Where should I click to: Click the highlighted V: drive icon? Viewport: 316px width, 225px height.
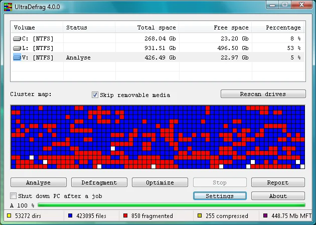pos(17,57)
